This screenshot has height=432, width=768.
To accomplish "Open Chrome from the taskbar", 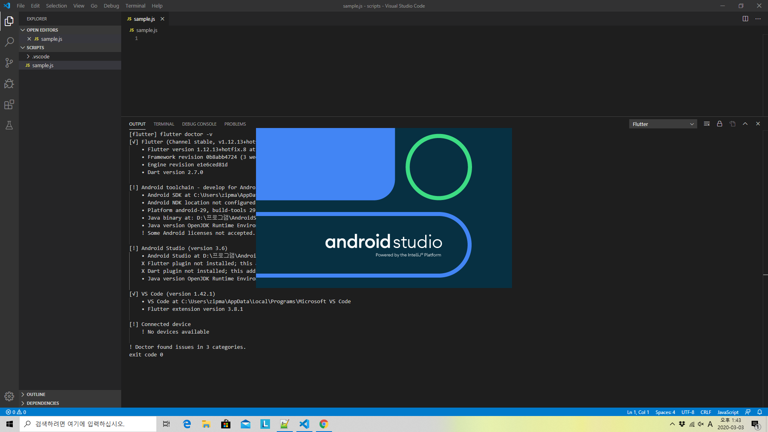I will point(324,424).
